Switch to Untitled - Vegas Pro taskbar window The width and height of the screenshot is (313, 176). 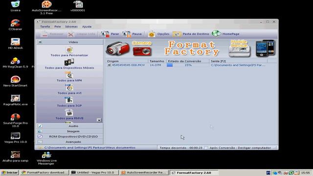(94, 173)
